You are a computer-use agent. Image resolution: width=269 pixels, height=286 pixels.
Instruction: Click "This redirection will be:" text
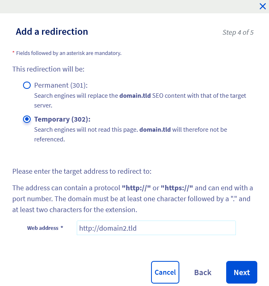(48, 69)
